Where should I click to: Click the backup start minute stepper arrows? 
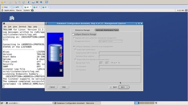[x=110, y=63]
